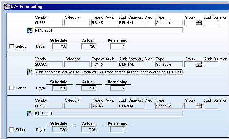Click Remaining days 4 for vendor 200983

pos(118,88)
